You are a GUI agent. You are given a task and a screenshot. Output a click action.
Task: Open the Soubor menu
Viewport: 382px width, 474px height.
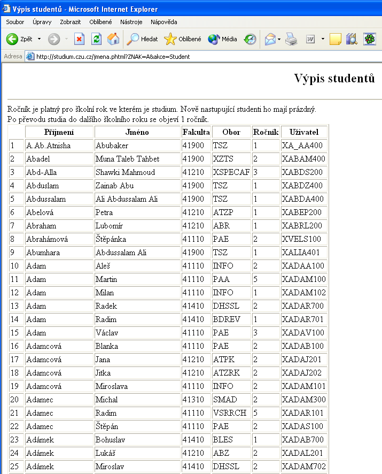pos(15,22)
